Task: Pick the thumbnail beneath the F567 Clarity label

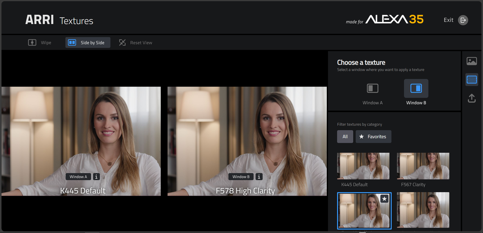Action: tap(423, 211)
